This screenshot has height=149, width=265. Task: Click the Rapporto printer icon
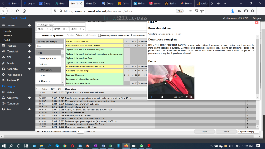pyautogui.click(x=3, y=69)
